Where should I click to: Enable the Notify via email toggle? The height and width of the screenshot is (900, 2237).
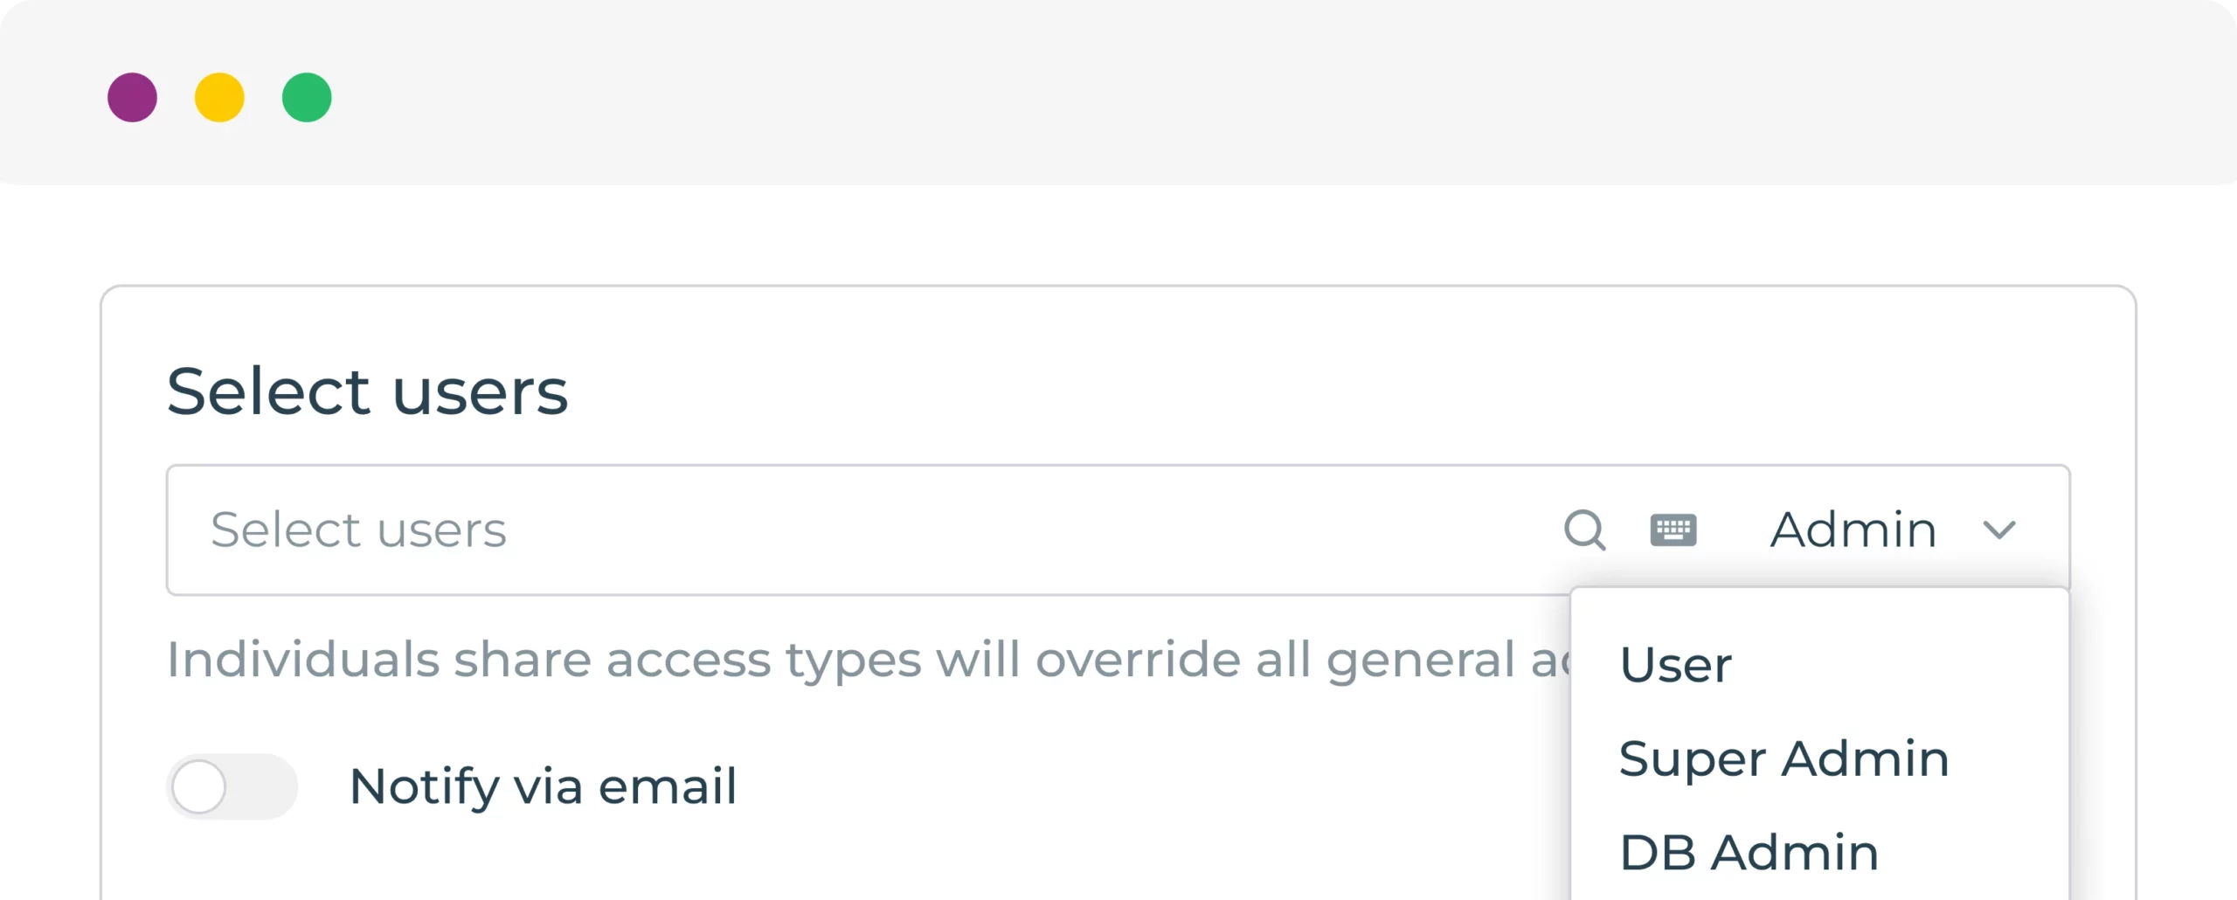(232, 786)
